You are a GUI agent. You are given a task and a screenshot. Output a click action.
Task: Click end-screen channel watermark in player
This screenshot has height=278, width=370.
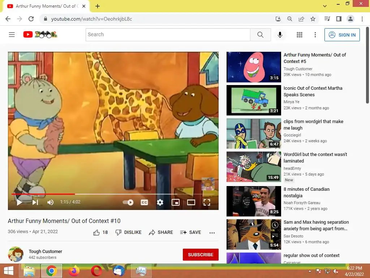tap(208, 184)
